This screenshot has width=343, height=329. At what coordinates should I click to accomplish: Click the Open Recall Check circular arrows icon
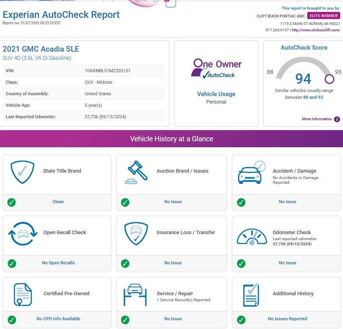[23, 234]
